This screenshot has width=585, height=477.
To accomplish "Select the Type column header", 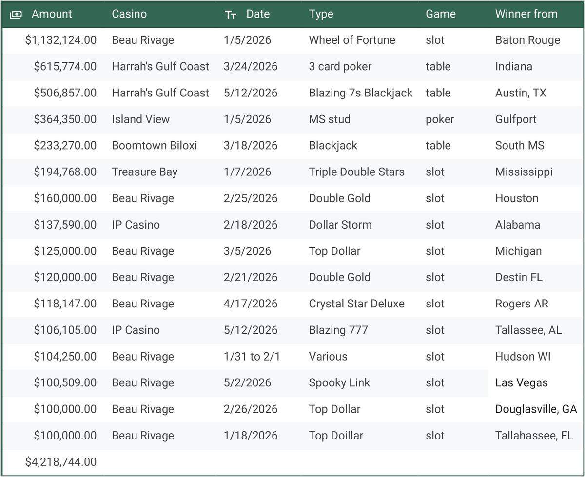I will tap(321, 14).
